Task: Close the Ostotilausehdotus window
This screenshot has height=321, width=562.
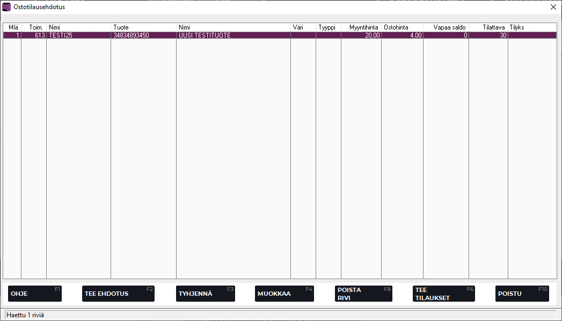Action: [x=553, y=7]
